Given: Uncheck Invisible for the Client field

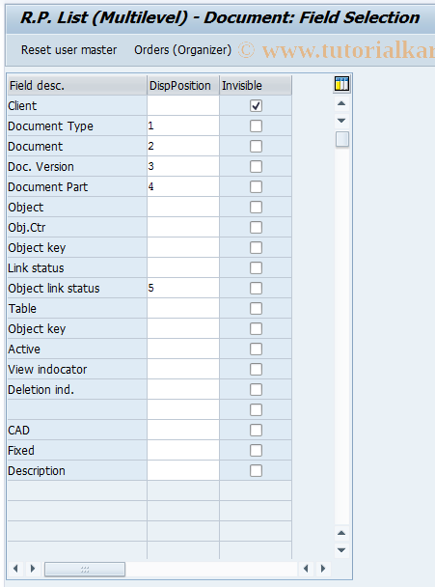Looking at the screenshot, I should click(256, 106).
